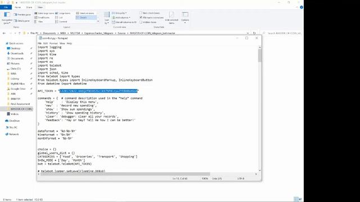Open Notepad Format menu
The width and height of the screenshot is (360, 202).
[x=53, y=43]
